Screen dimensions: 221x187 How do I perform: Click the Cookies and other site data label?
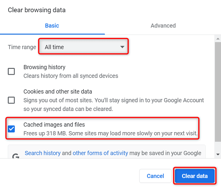(58, 92)
